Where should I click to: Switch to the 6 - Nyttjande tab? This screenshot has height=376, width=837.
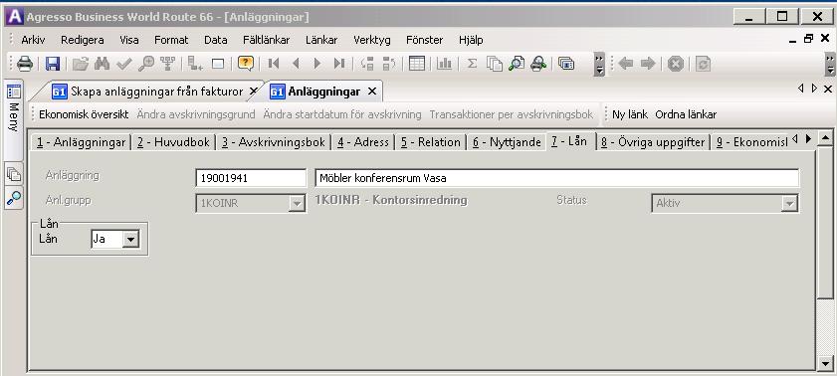[508, 142]
